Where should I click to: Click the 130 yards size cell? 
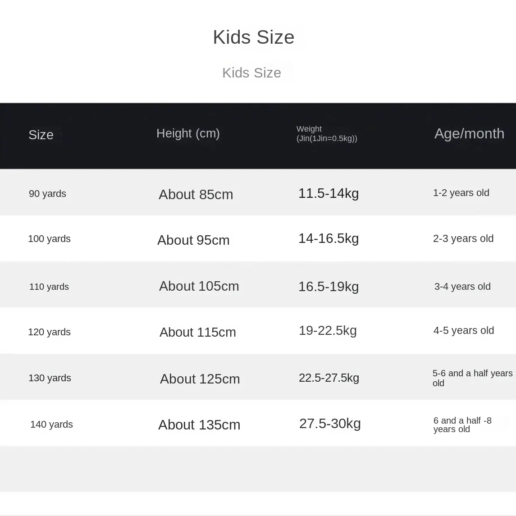(50, 378)
